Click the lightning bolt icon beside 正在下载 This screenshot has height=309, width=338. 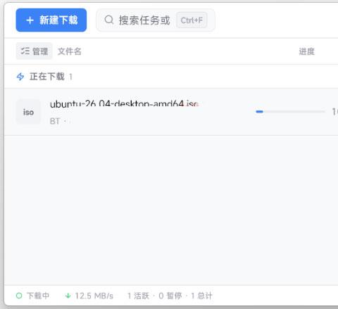[20, 77]
